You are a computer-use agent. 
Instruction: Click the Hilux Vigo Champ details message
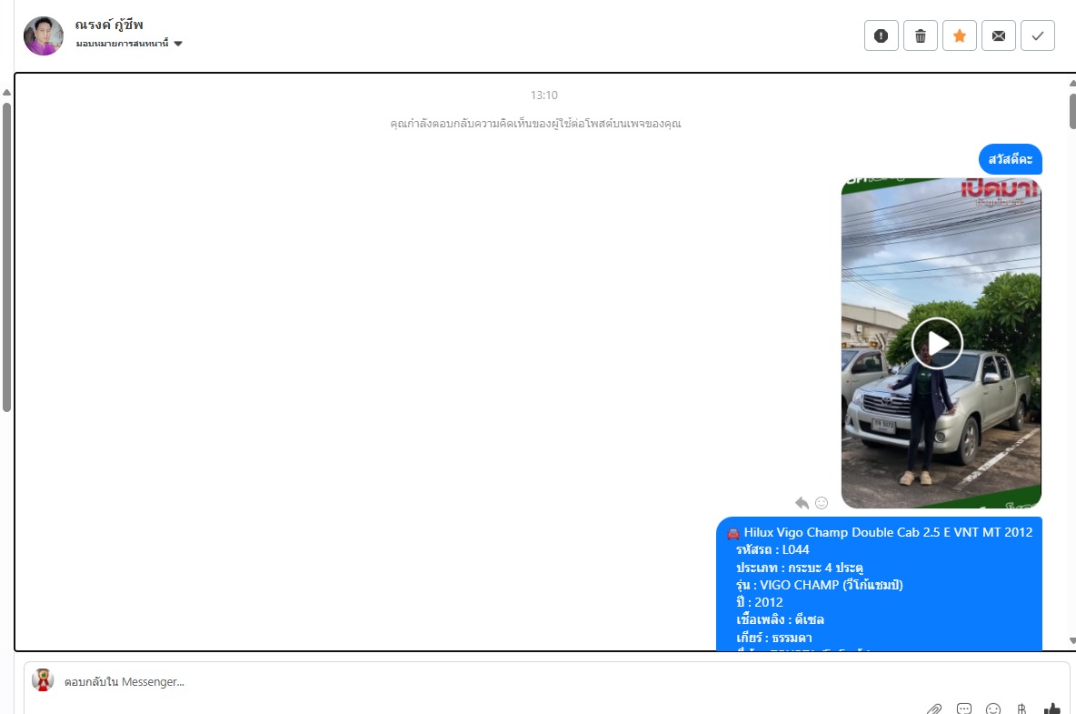(879, 584)
